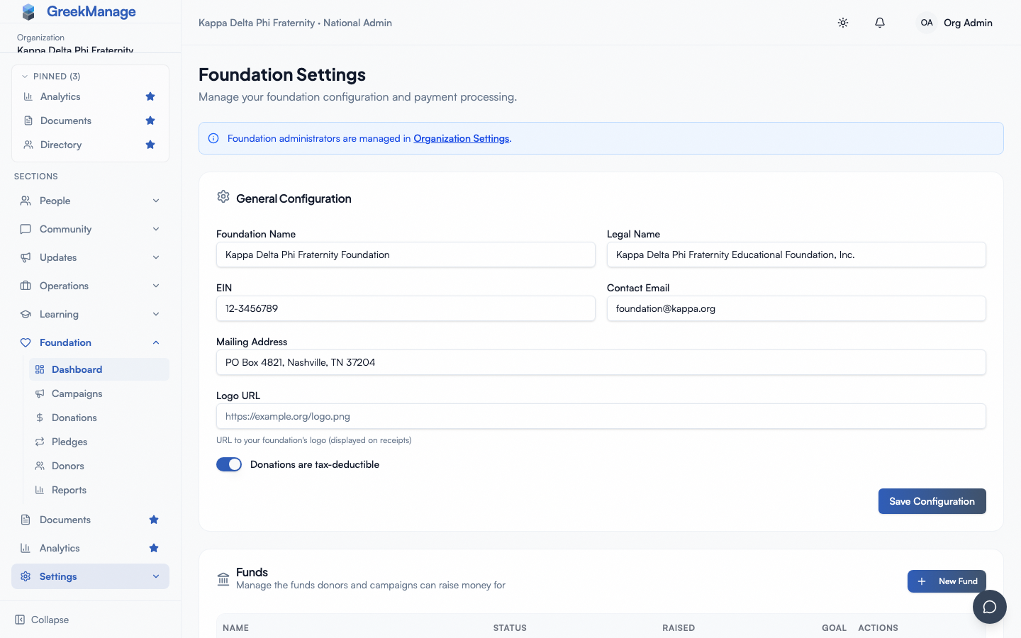The height and width of the screenshot is (638, 1021).
Task: Collapse the Foundation section chevron
Action: pos(156,342)
